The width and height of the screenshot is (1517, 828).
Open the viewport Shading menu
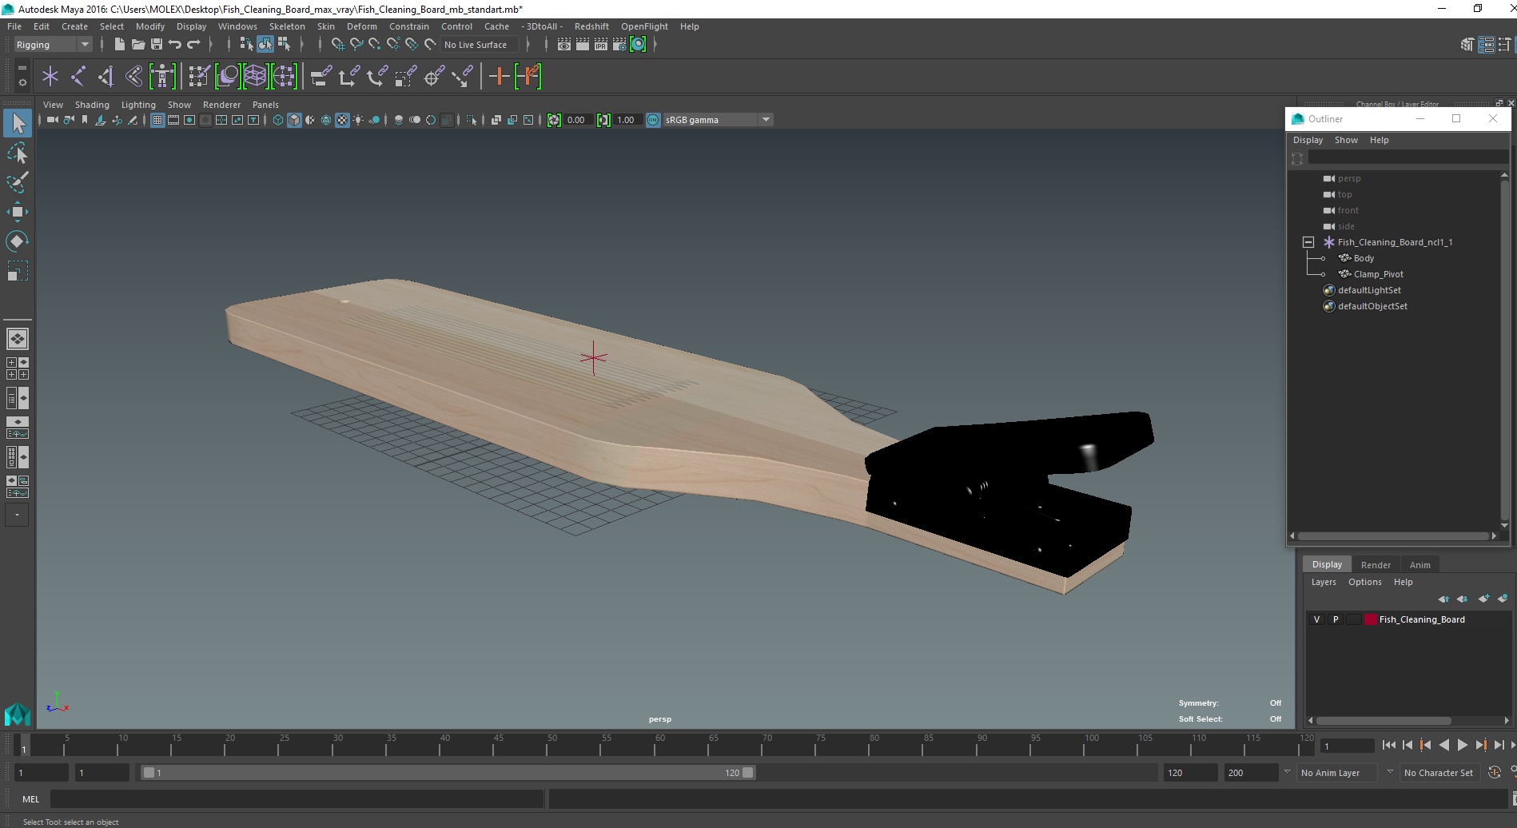[92, 105]
